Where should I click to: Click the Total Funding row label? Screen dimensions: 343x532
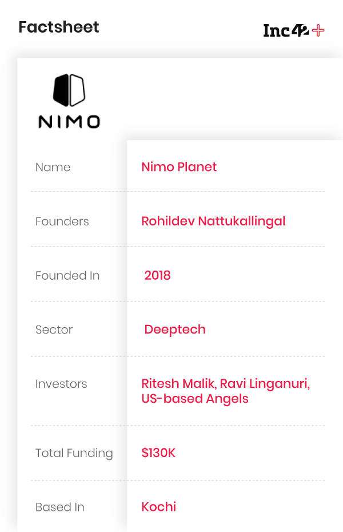pos(74,453)
